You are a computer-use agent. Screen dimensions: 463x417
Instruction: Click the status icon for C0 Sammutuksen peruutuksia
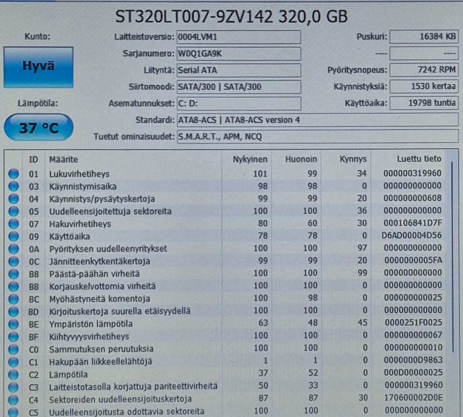click(14, 349)
